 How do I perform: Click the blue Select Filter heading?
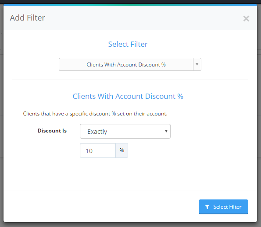coord(128,44)
